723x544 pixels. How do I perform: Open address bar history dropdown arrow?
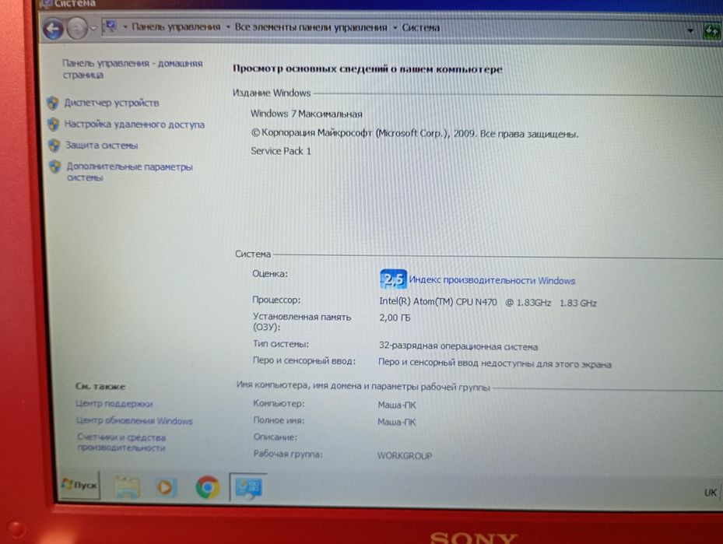[x=690, y=30]
